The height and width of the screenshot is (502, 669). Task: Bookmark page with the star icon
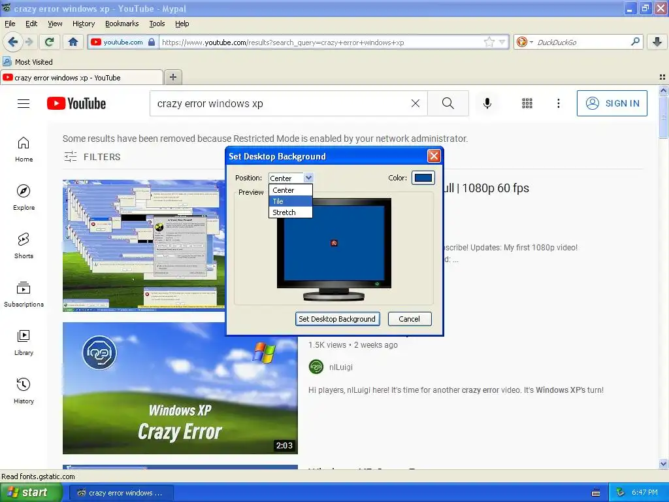click(489, 42)
